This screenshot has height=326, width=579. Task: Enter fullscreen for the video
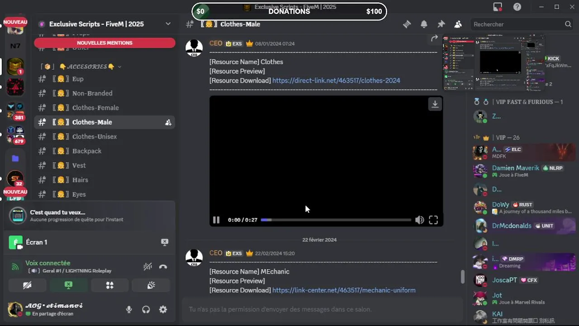click(x=433, y=220)
